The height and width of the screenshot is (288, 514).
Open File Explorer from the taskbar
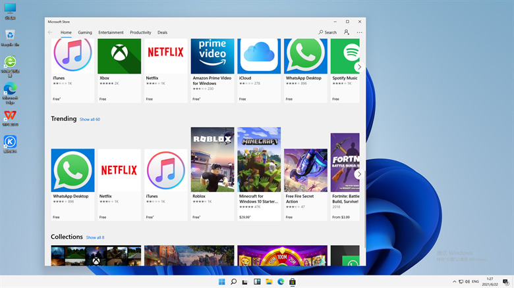(x=269, y=282)
